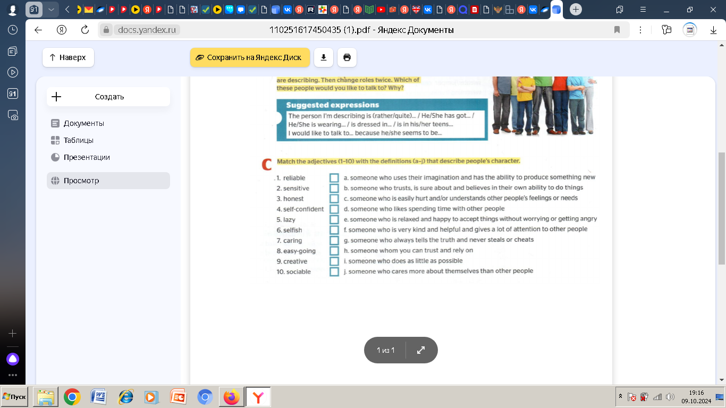Open the video play sidebar icon

13,72
